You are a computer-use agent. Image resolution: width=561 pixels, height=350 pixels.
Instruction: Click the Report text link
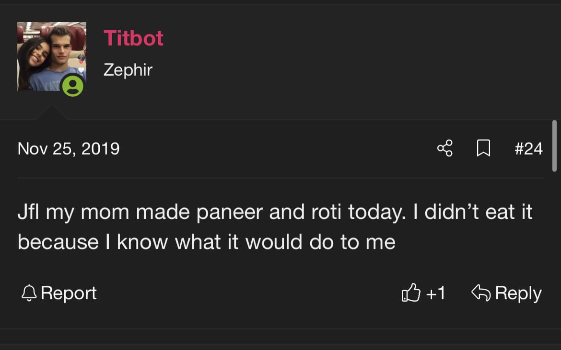(69, 293)
